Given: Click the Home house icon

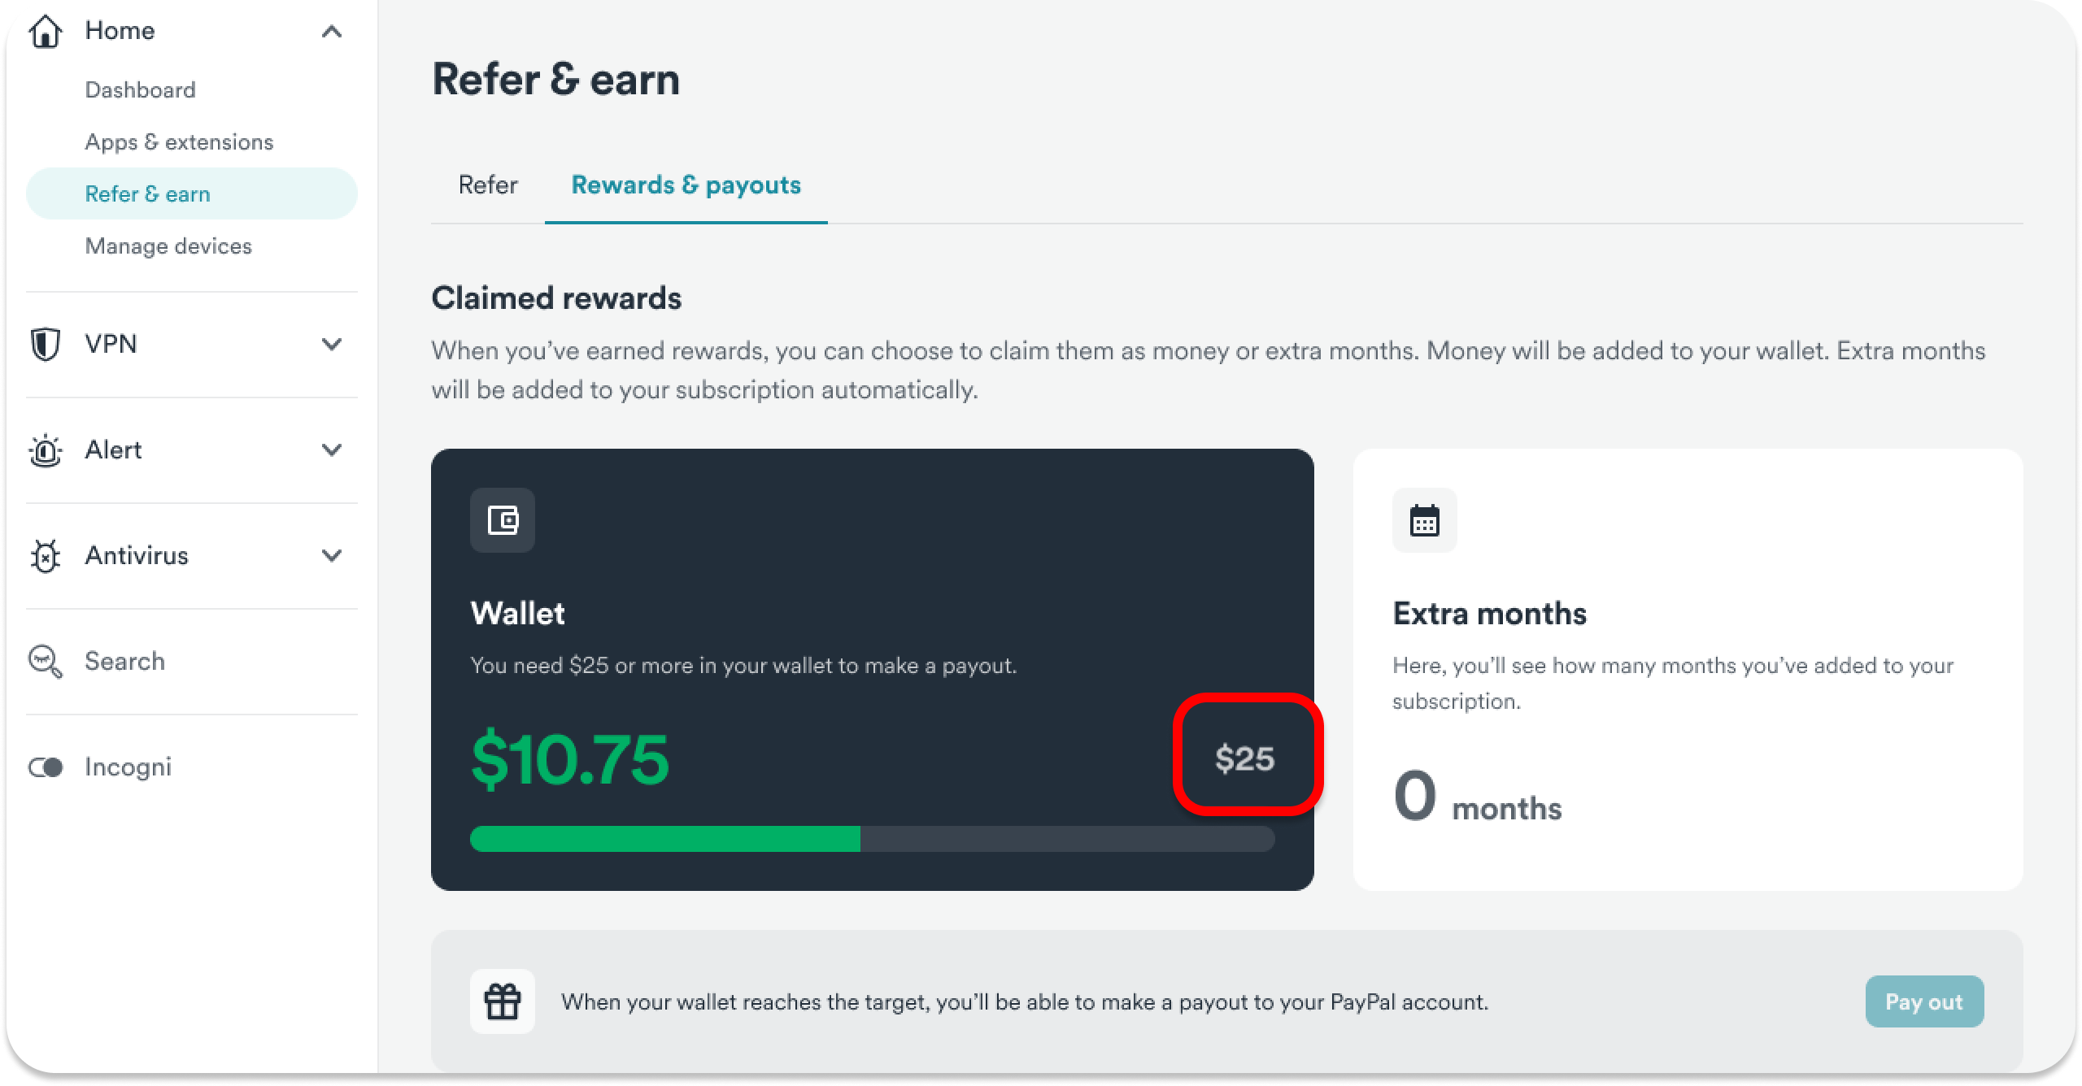Looking at the screenshot, I should pos(45,32).
